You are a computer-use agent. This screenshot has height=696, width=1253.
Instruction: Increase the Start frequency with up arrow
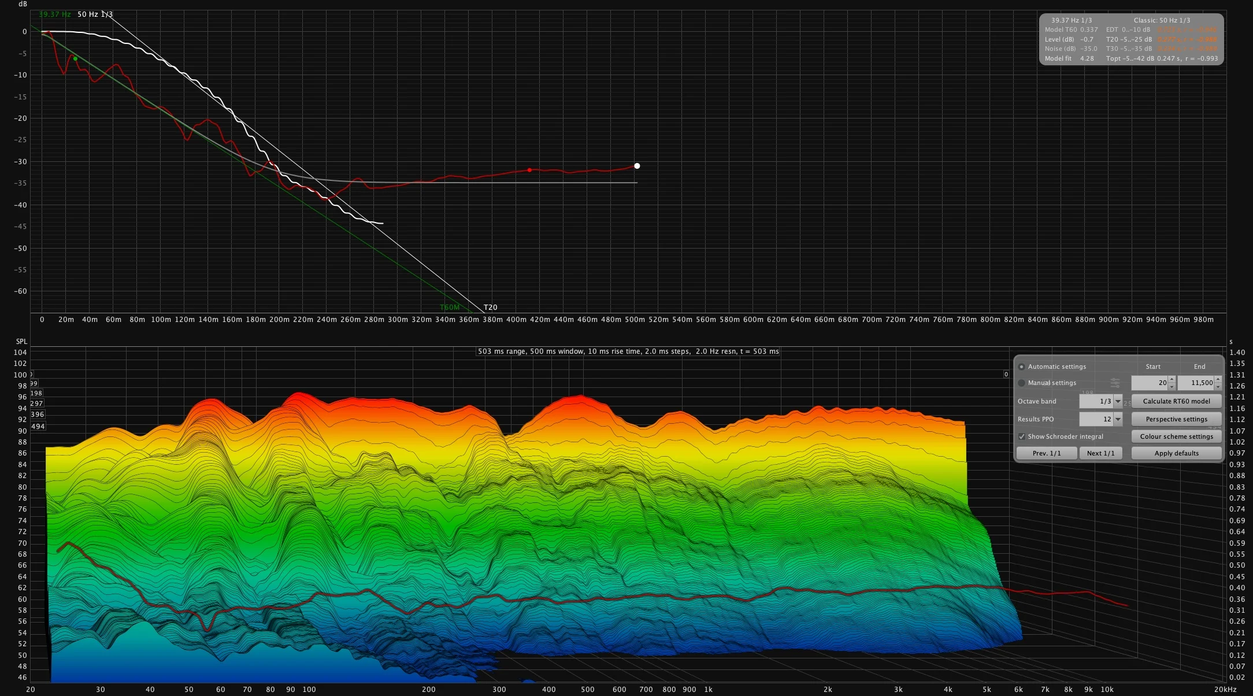1172,379
